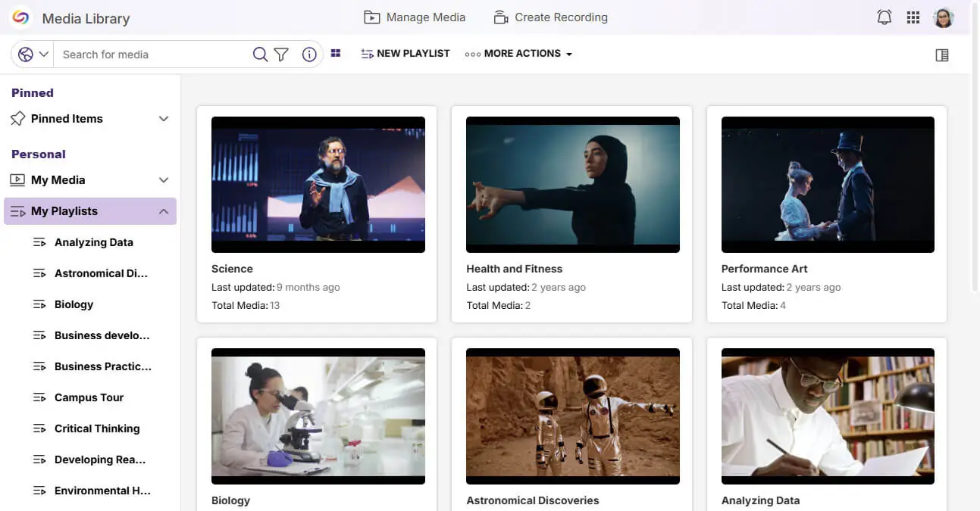Open the notifications bell
The height and width of the screenshot is (511, 980).
tap(884, 17)
